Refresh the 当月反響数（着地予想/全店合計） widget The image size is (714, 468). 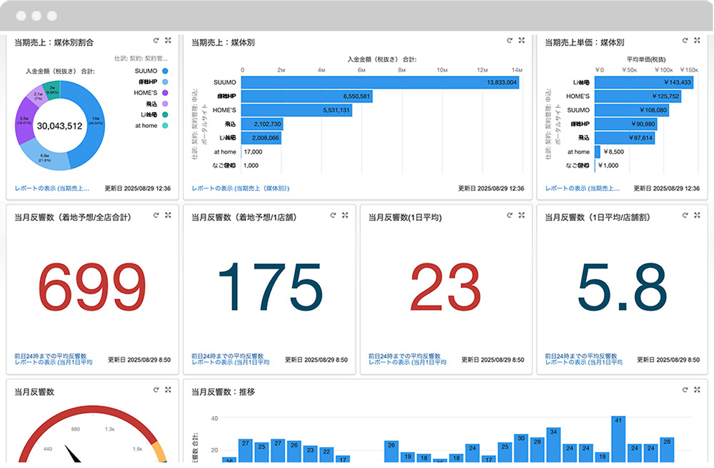coord(157,215)
